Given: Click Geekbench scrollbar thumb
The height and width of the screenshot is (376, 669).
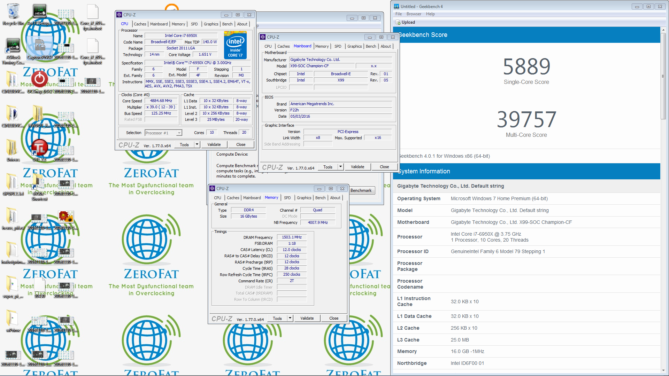Looking at the screenshot, I should 663,77.
